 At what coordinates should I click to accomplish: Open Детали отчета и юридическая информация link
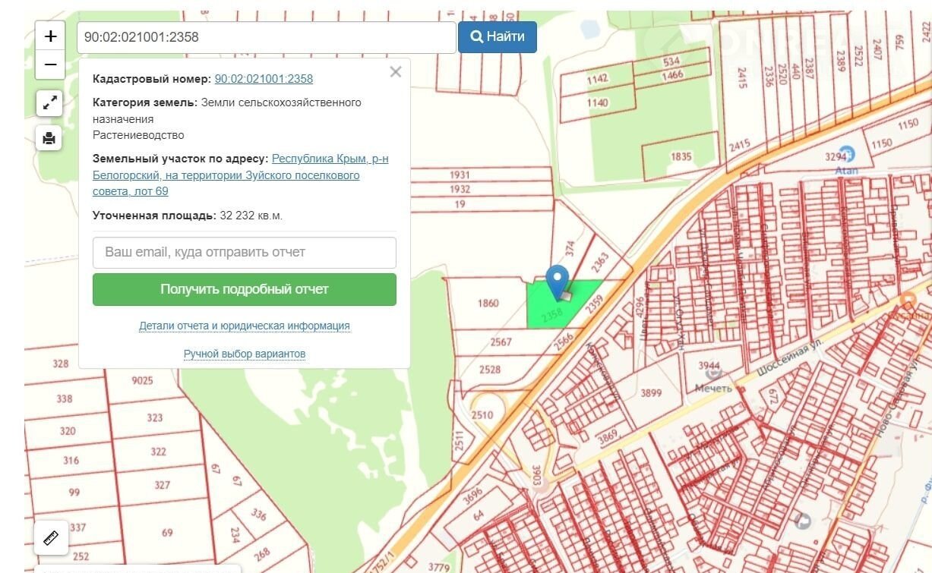click(x=244, y=326)
